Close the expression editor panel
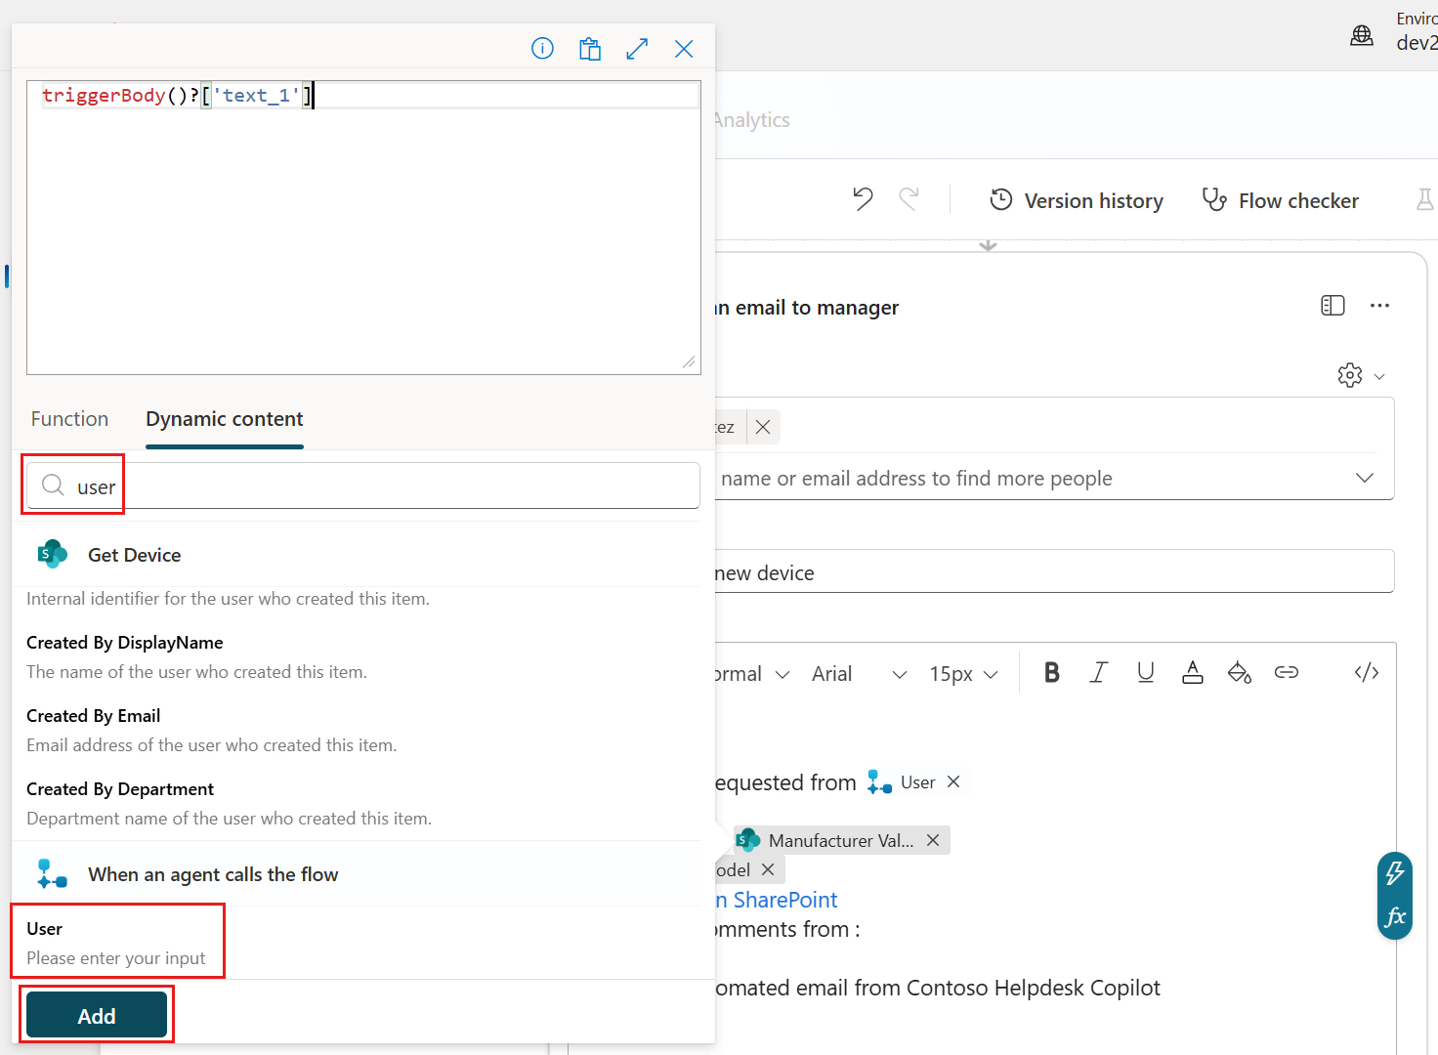Image resolution: width=1438 pixels, height=1055 pixels. 684,49
